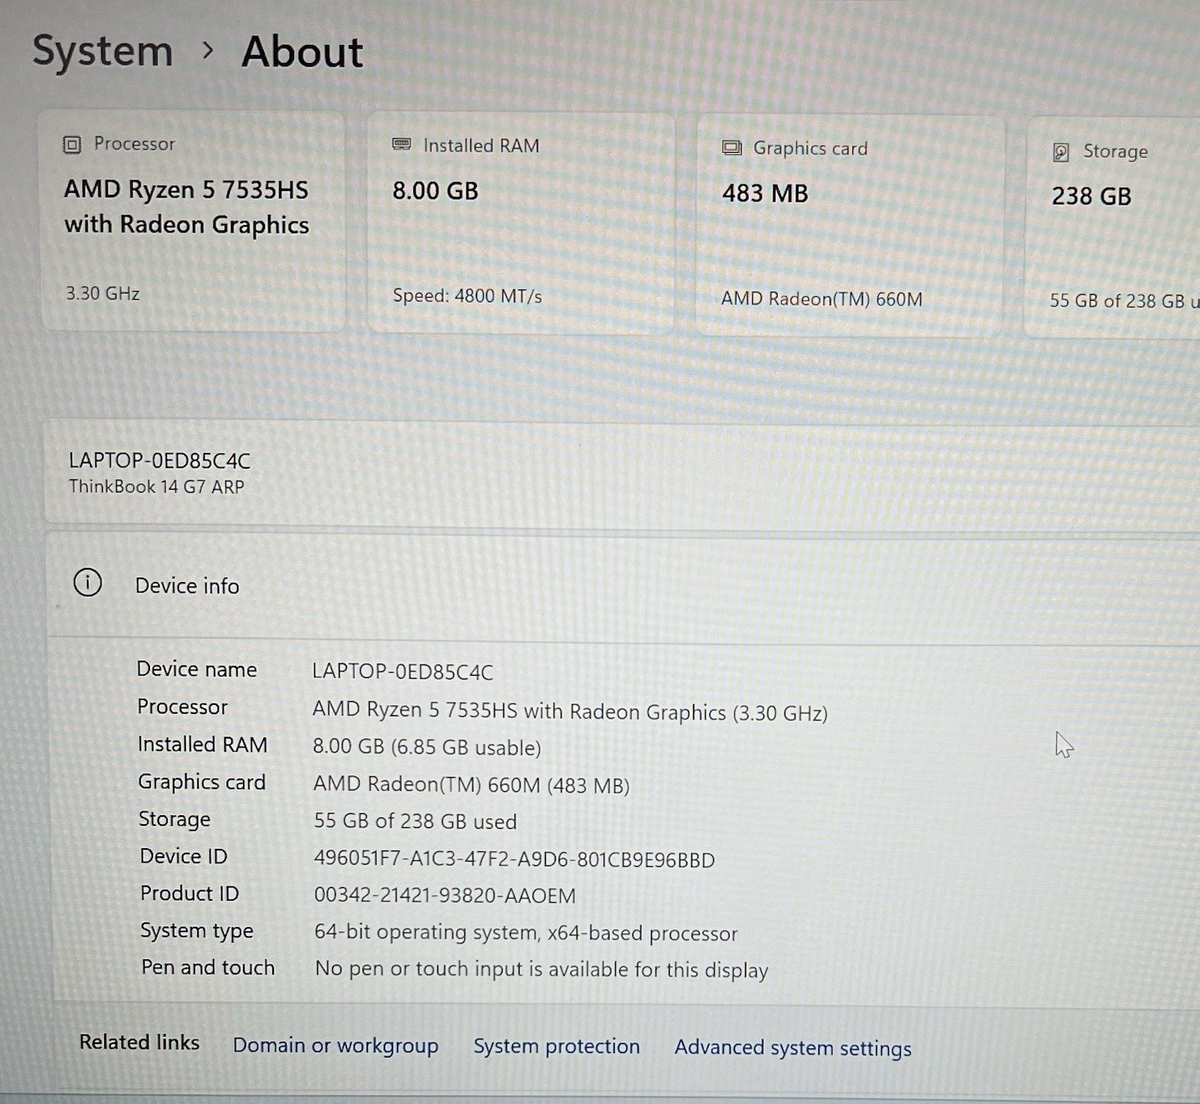Image resolution: width=1200 pixels, height=1104 pixels.
Task: Open Advanced system settings link
Action: click(x=793, y=1048)
